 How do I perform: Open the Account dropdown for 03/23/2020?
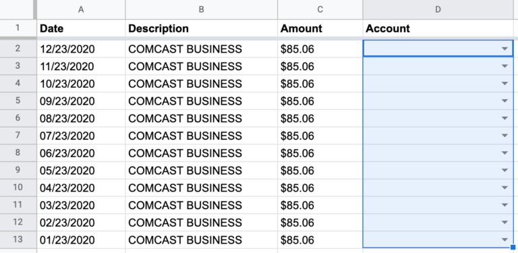(504, 205)
